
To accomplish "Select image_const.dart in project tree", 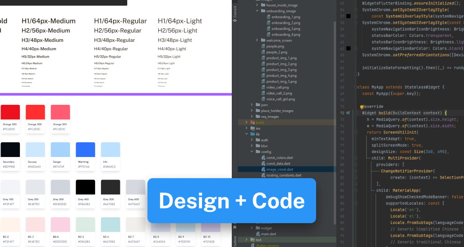I will pos(280,170).
